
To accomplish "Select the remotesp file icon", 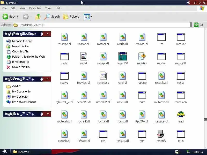I will click(x=103, y=76).
